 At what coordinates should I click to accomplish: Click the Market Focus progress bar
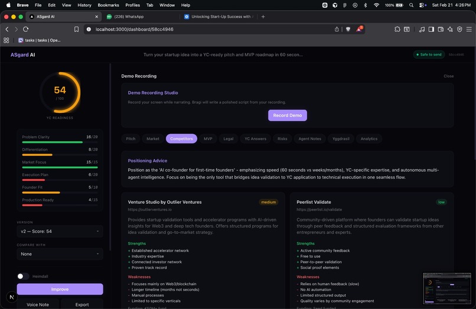[x=60, y=167]
